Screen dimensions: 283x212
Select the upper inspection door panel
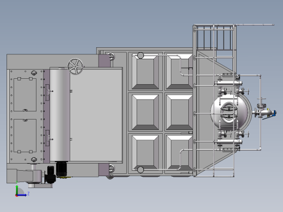point(25,95)
